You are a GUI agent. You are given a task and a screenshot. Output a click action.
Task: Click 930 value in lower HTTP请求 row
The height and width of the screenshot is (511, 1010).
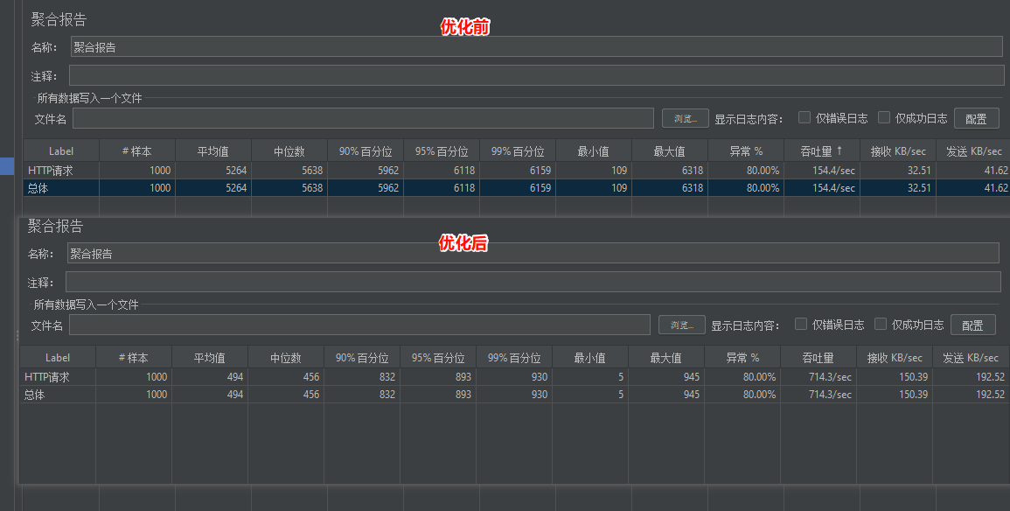540,376
